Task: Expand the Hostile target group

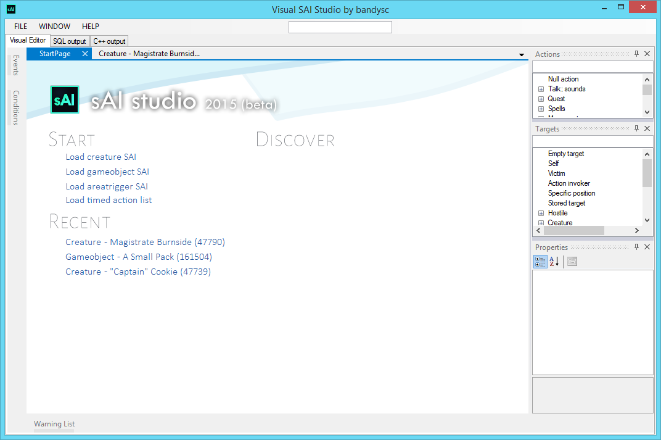Action: [x=541, y=213]
